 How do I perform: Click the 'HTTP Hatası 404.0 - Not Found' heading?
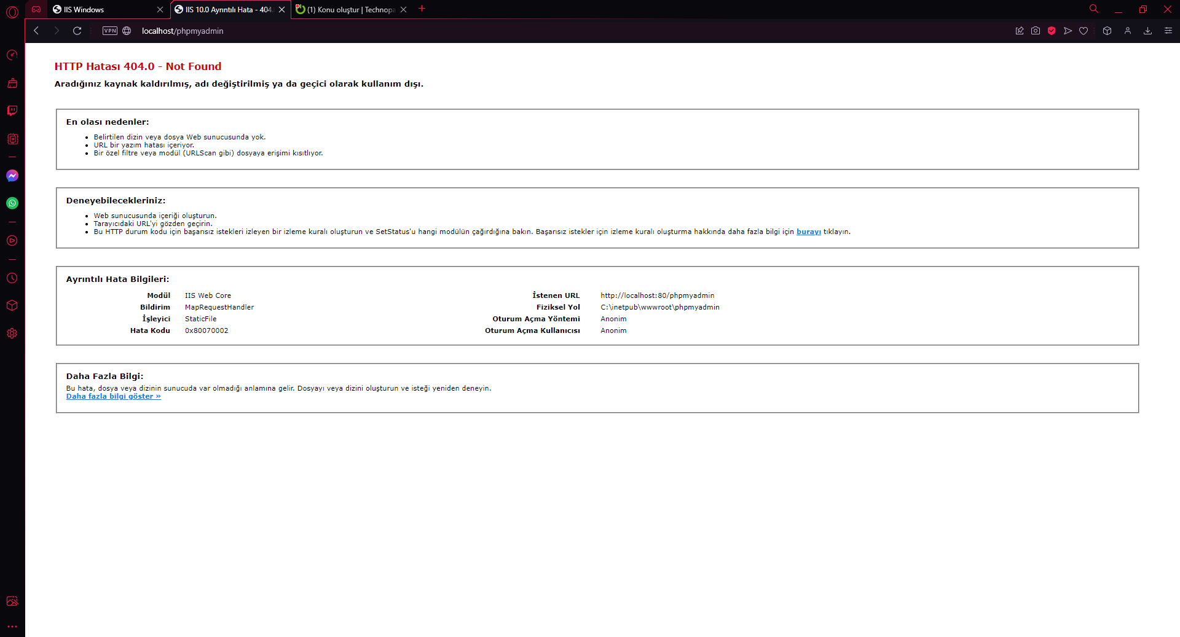tap(138, 66)
